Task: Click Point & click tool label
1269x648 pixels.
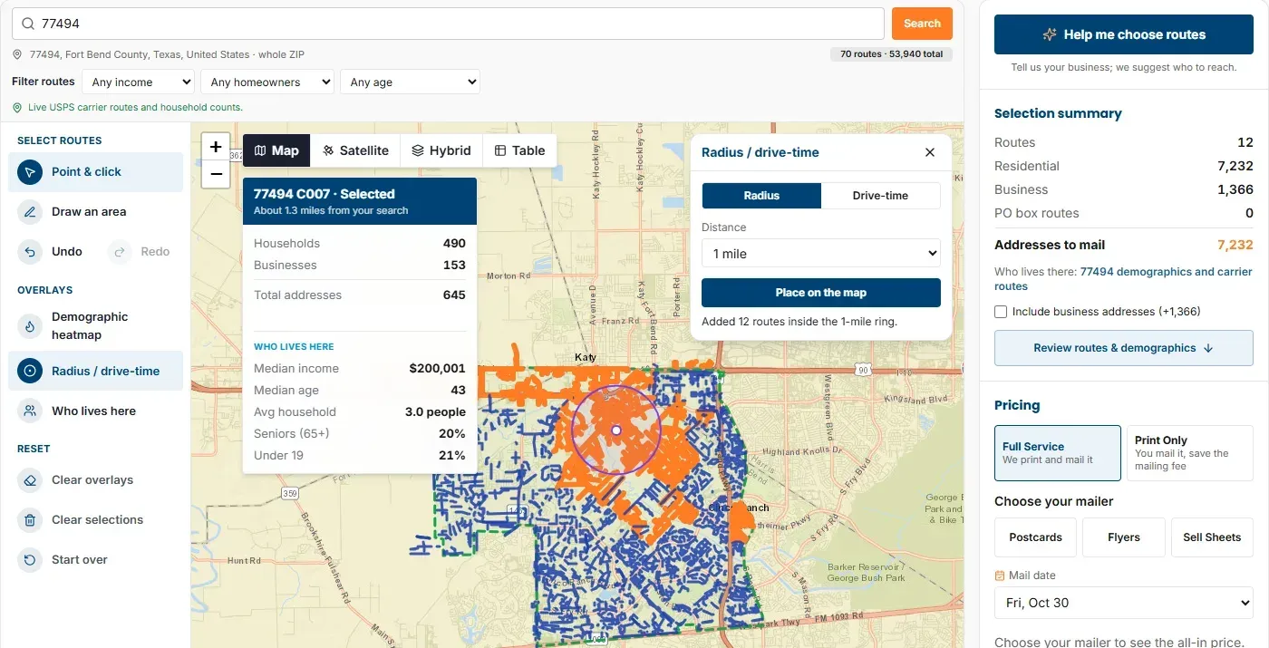Action: (86, 172)
